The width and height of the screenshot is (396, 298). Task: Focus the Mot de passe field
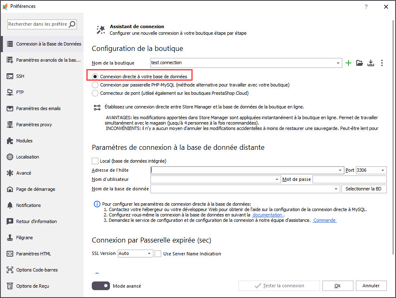tap(350, 179)
